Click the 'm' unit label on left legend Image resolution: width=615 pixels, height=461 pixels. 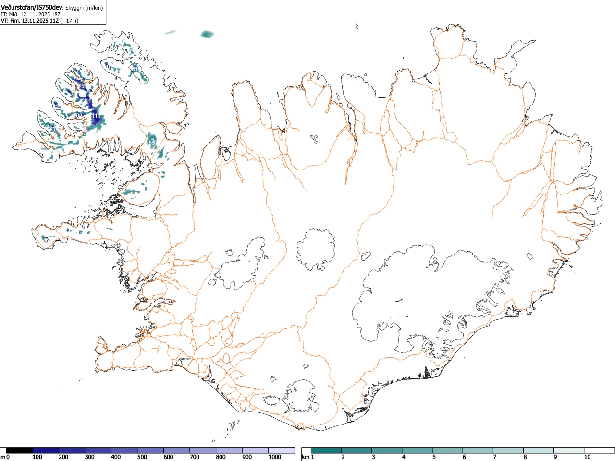[x=3, y=457]
